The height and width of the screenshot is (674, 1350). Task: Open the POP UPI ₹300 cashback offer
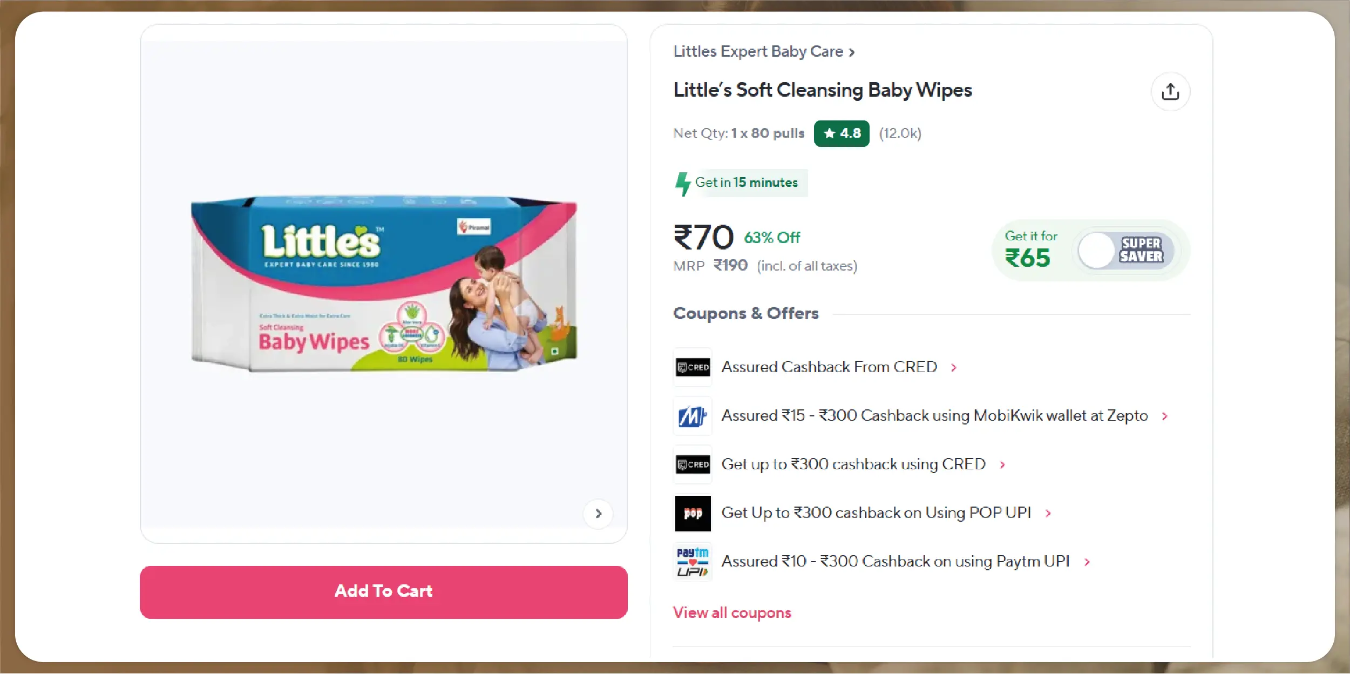click(876, 513)
